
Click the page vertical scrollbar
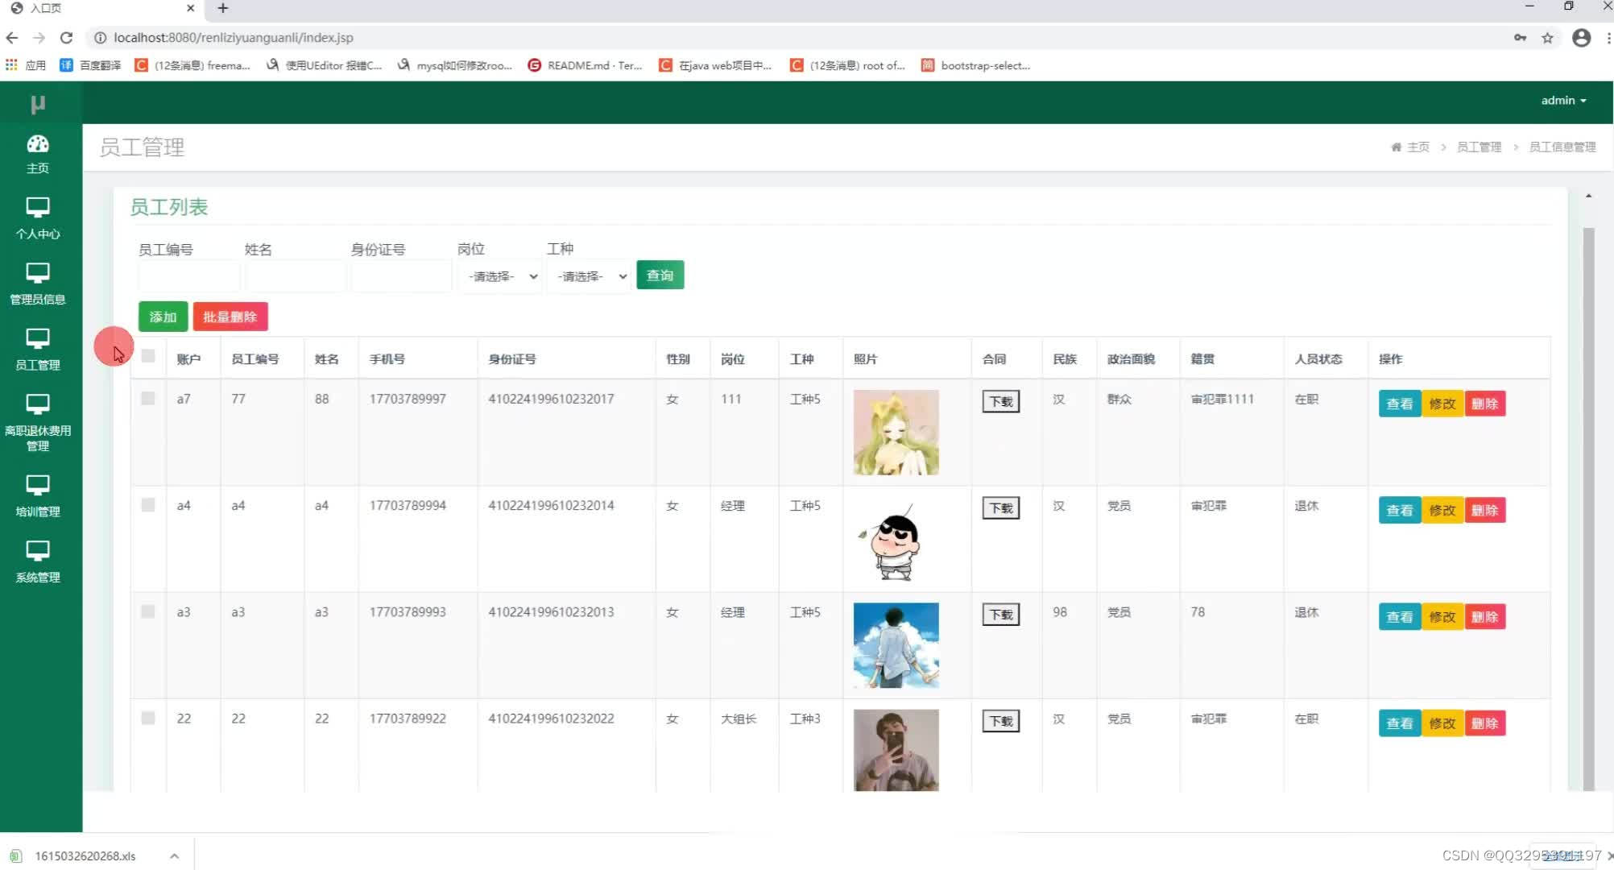click(1588, 507)
